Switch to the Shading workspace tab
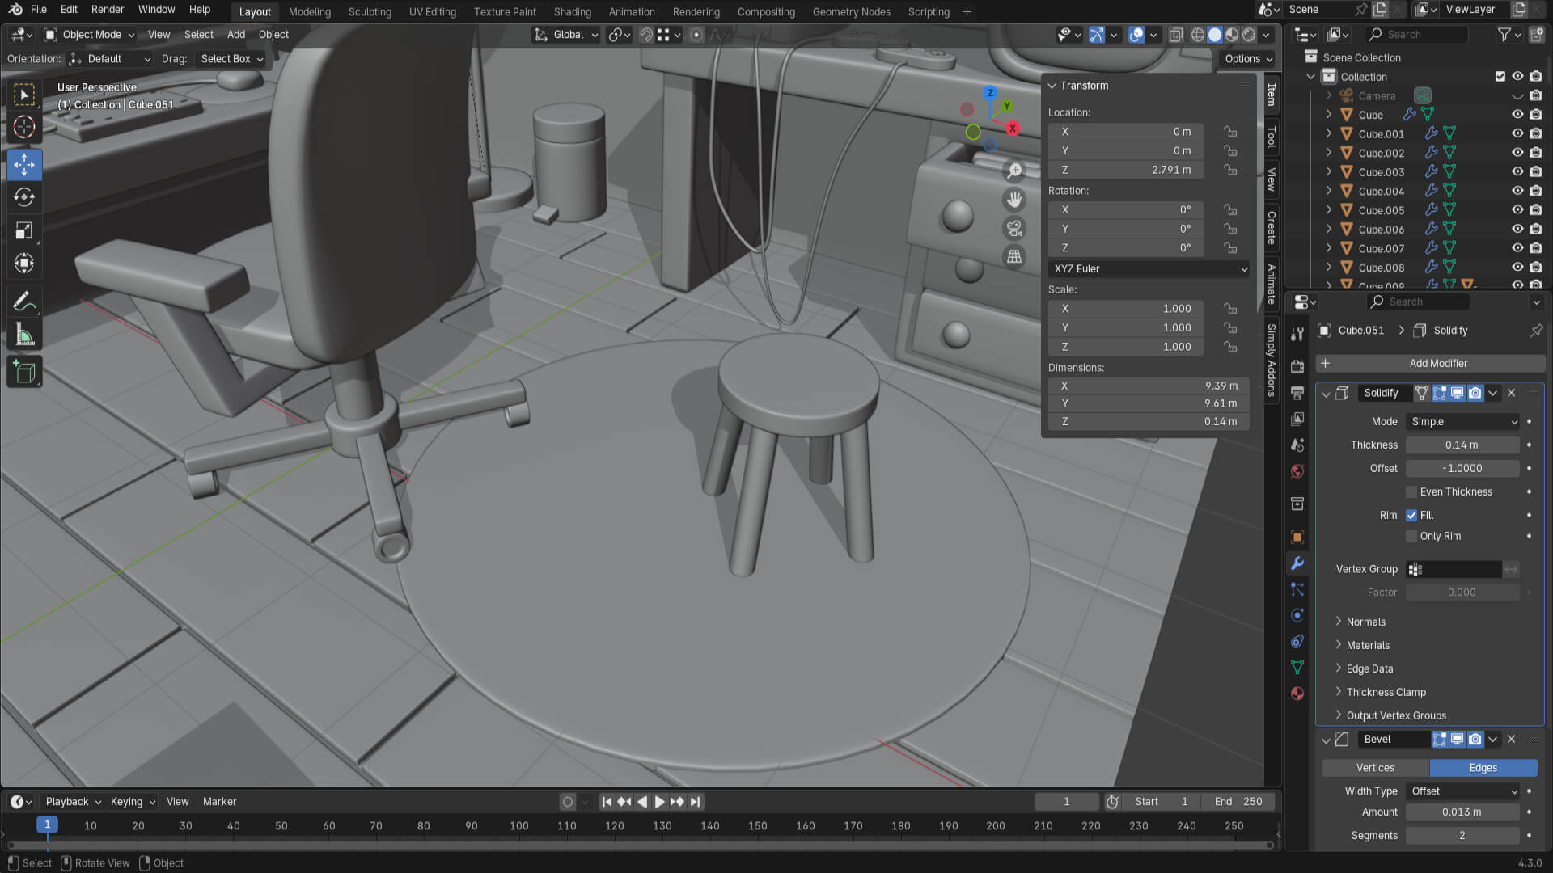1553x873 pixels. point(572,11)
